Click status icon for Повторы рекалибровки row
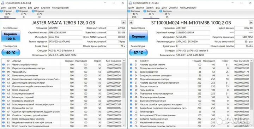The width and height of the screenshot is (254, 129). 131,97
